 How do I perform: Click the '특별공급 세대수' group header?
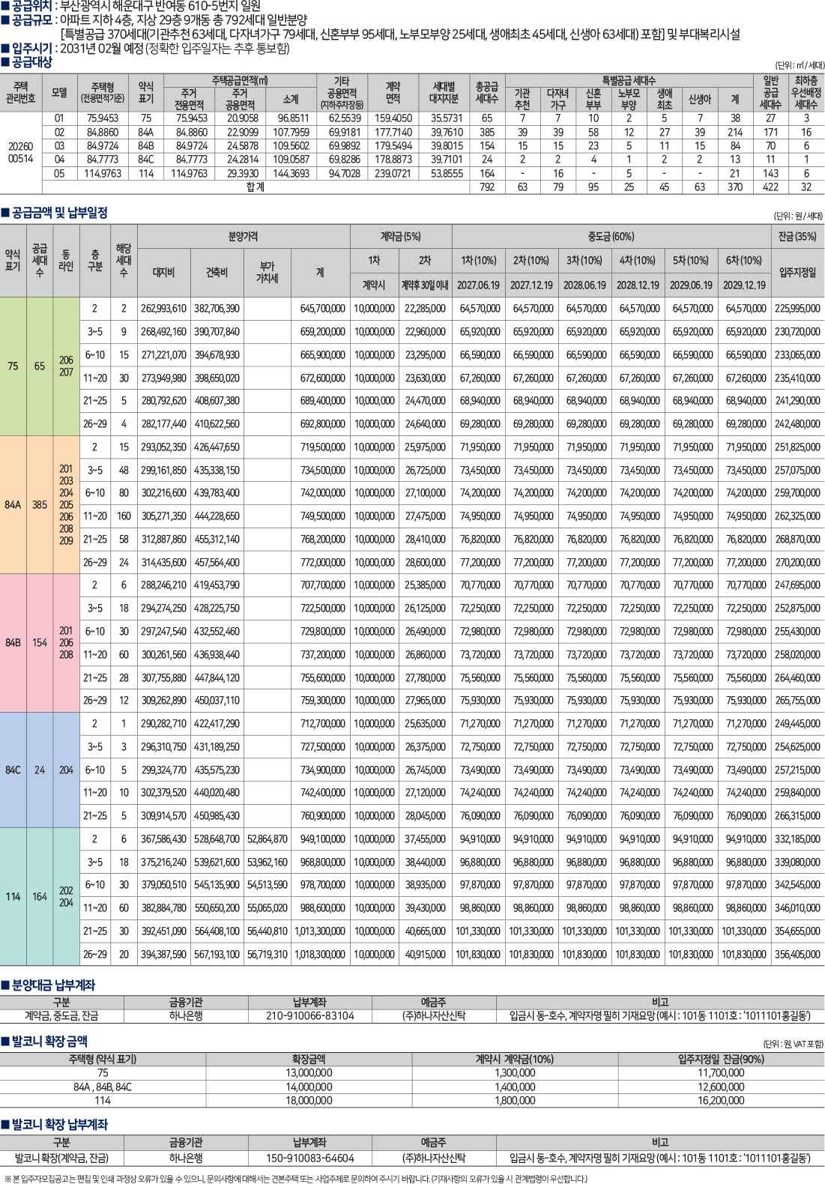(x=629, y=80)
